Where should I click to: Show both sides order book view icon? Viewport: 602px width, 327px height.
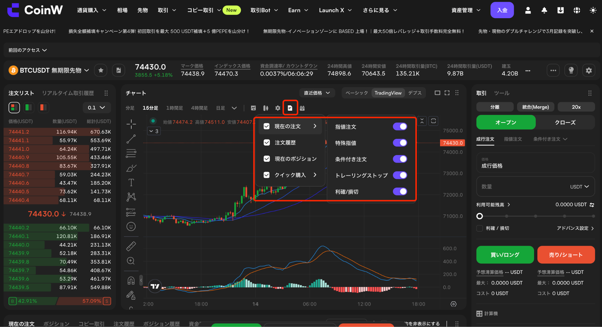14,107
